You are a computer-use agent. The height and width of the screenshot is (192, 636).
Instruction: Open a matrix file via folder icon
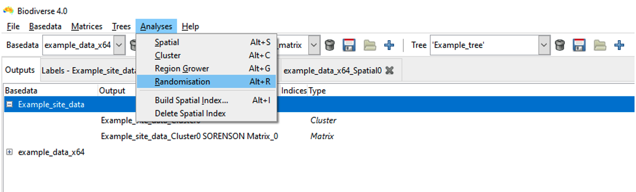click(x=370, y=45)
